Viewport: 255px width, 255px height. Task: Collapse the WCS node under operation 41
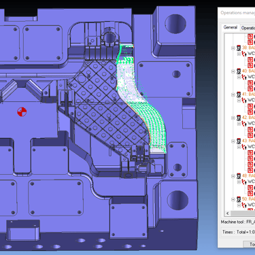pyautogui.click(x=239, y=101)
